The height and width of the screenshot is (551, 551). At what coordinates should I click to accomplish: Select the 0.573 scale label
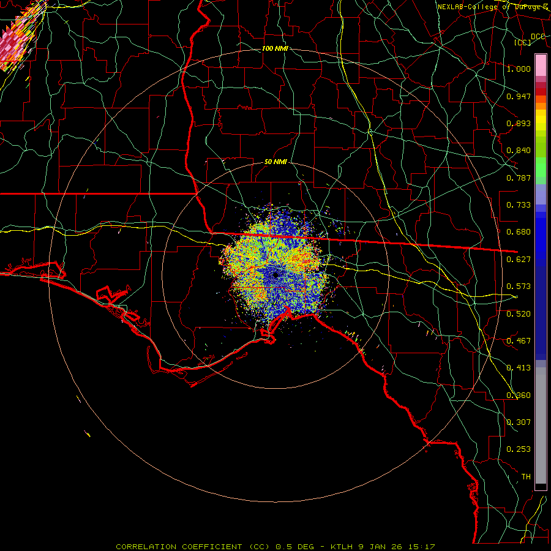coord(519,286)
